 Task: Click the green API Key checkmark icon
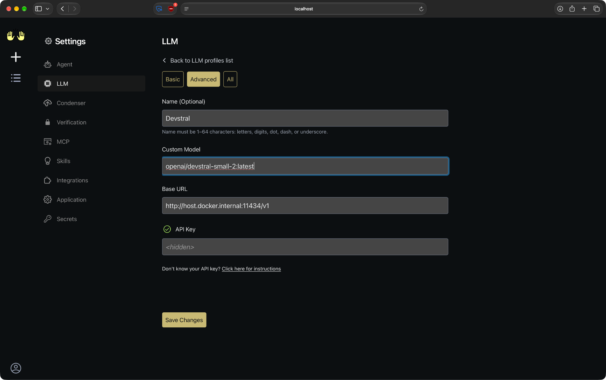click(x=167, y=229)
